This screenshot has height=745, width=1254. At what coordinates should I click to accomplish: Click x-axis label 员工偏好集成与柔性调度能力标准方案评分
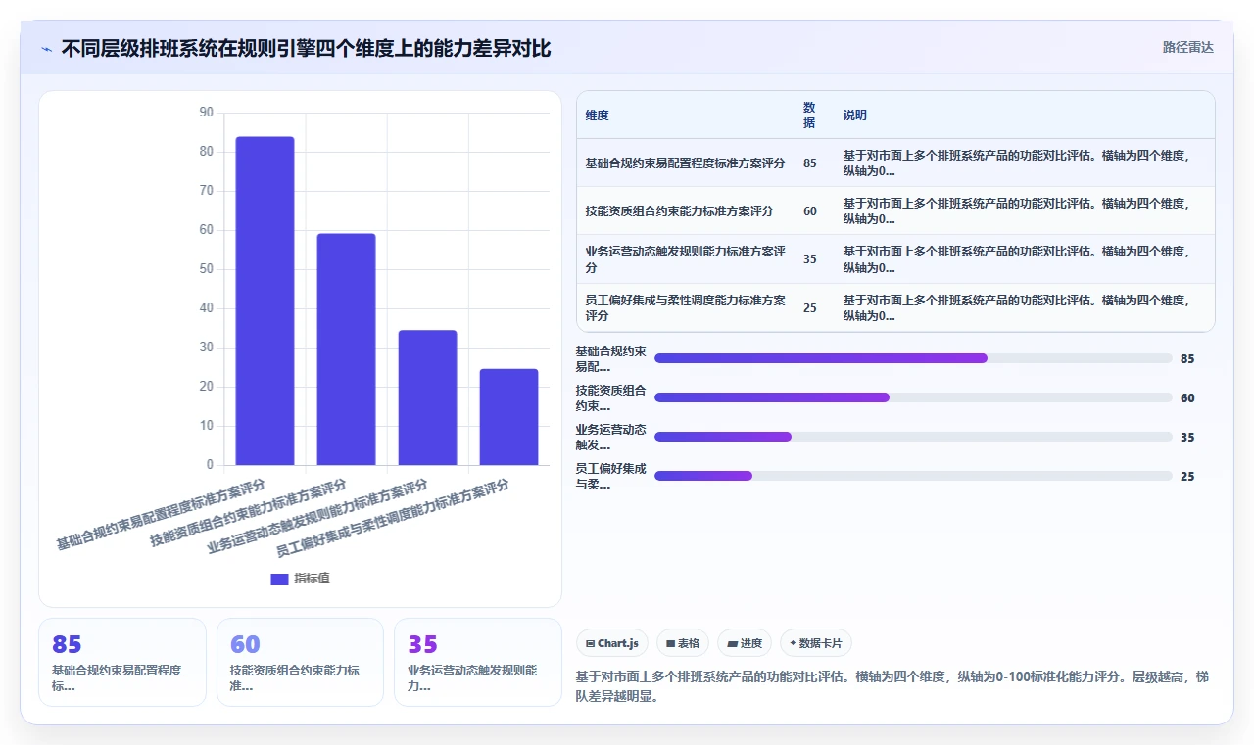(392, 518)
